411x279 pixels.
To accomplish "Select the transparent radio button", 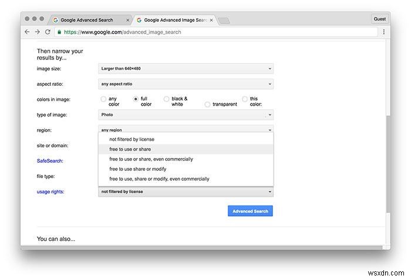I will [207, 105].
